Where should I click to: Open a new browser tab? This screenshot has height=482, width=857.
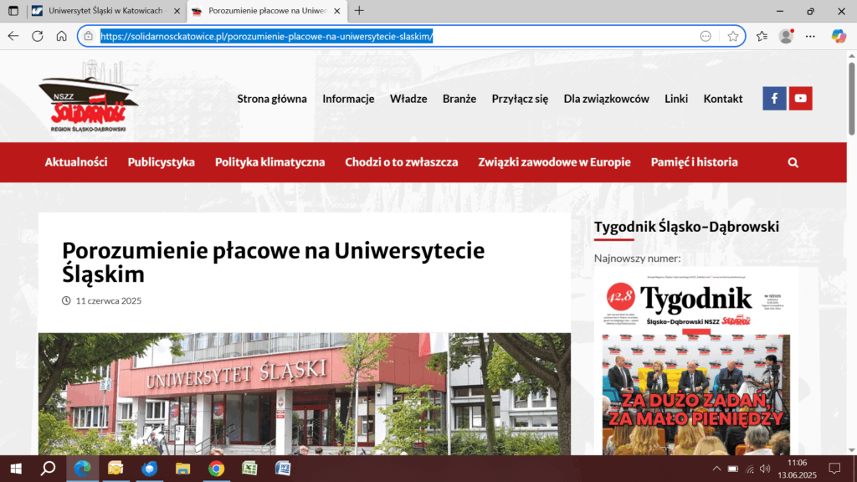pyautogui.click(x=359, y=10)
